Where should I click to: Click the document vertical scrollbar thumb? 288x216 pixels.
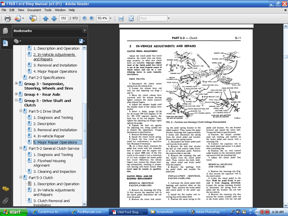click(x=286, y=57)
